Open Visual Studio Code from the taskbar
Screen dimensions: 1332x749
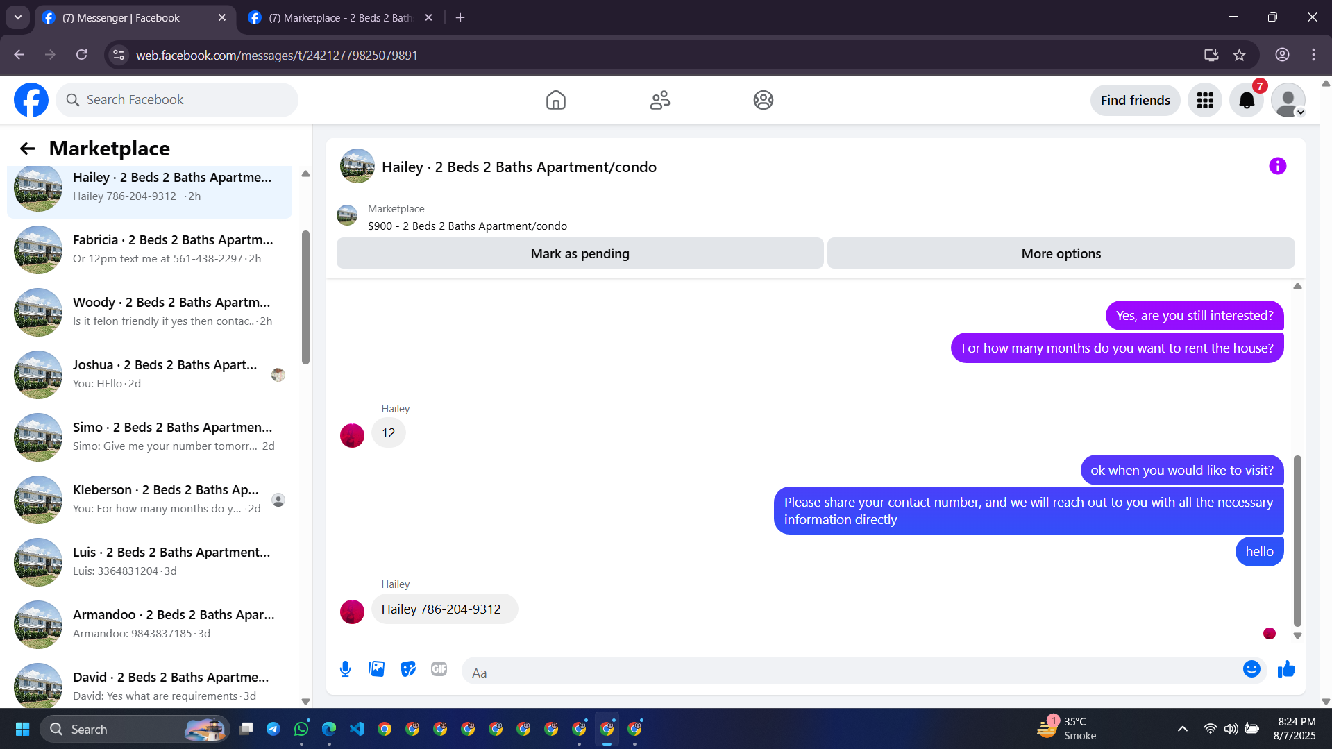click(357, 729)
